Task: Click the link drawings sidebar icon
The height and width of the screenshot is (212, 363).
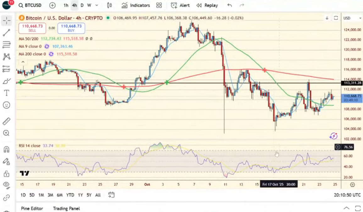Action: click(x=7, y=198)
